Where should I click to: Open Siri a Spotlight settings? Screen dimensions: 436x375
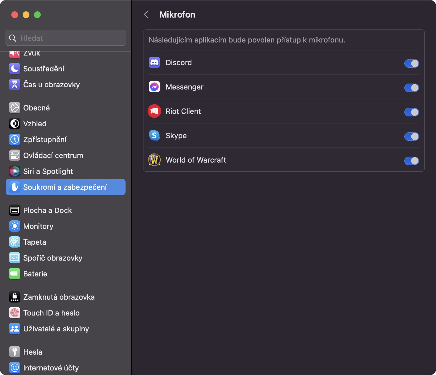(x=48, y=171)
